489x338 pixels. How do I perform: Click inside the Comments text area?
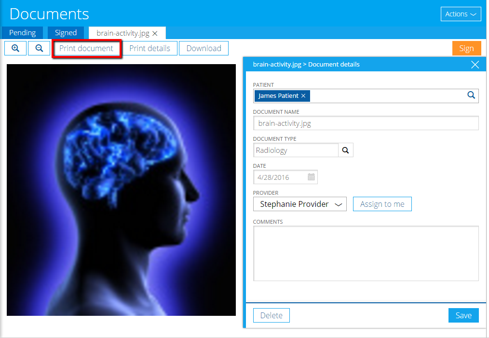pyautogui.click(x=366, y=254)
